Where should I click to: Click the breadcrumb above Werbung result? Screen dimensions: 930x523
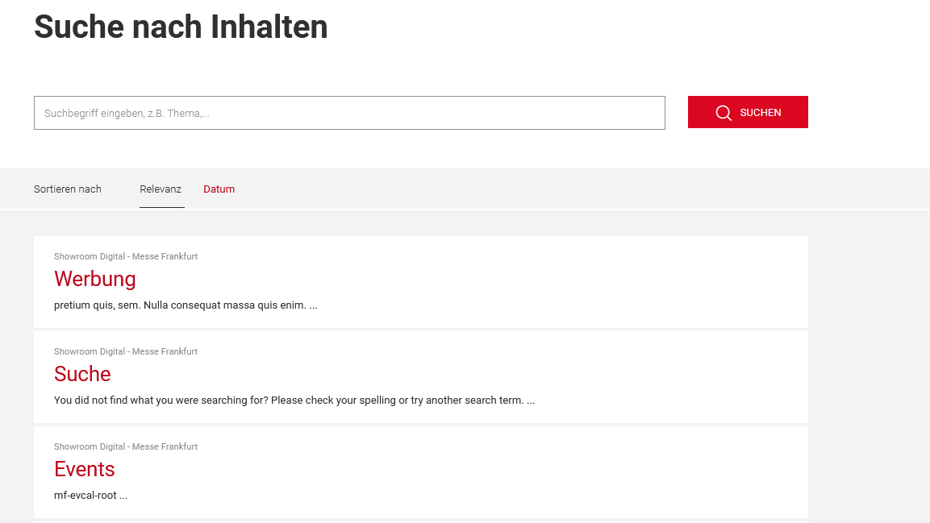(126, 256)
